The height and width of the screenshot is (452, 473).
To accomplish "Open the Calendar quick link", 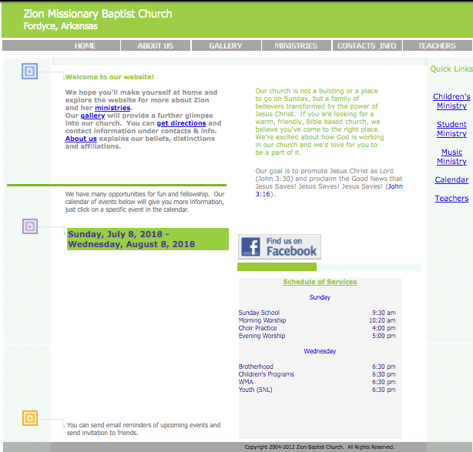I will coord(451,180).
